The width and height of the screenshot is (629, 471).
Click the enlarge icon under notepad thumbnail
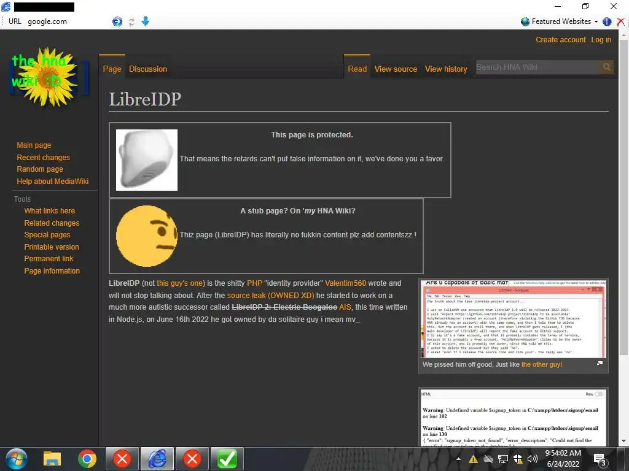(x=600, y=363)
